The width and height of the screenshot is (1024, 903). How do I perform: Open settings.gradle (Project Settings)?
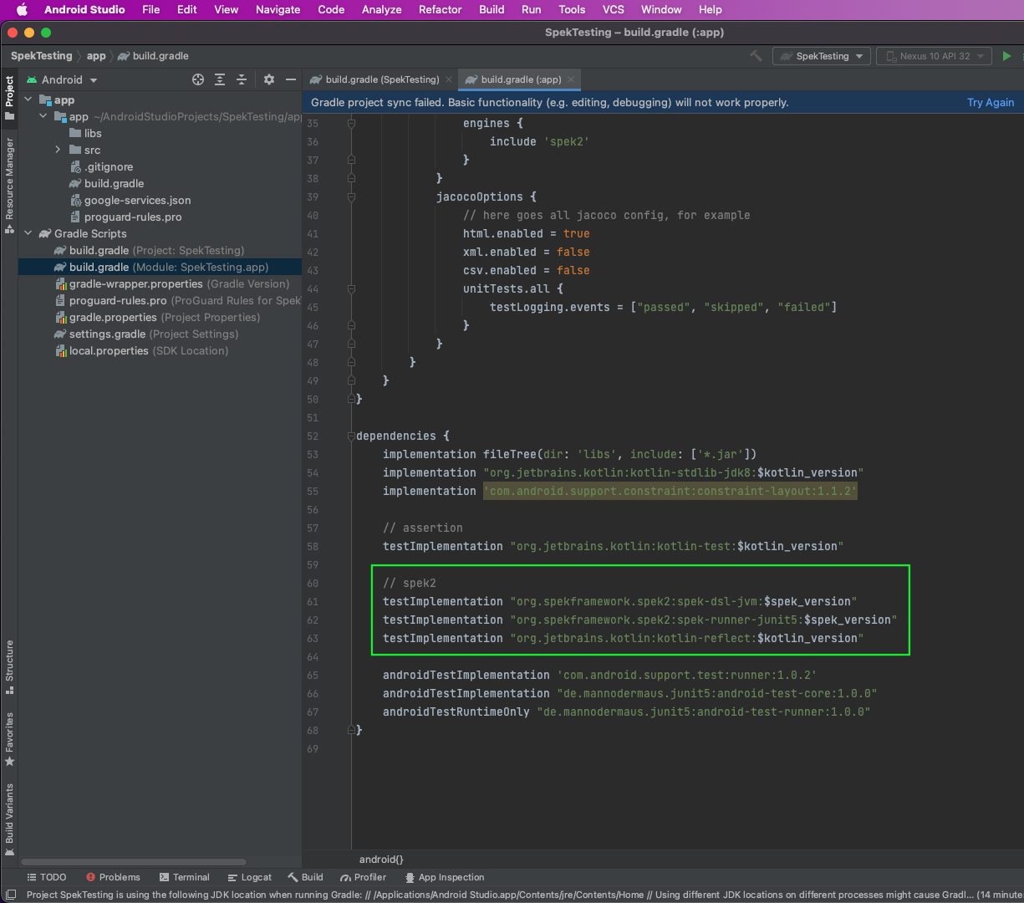[x=146, y=334]
